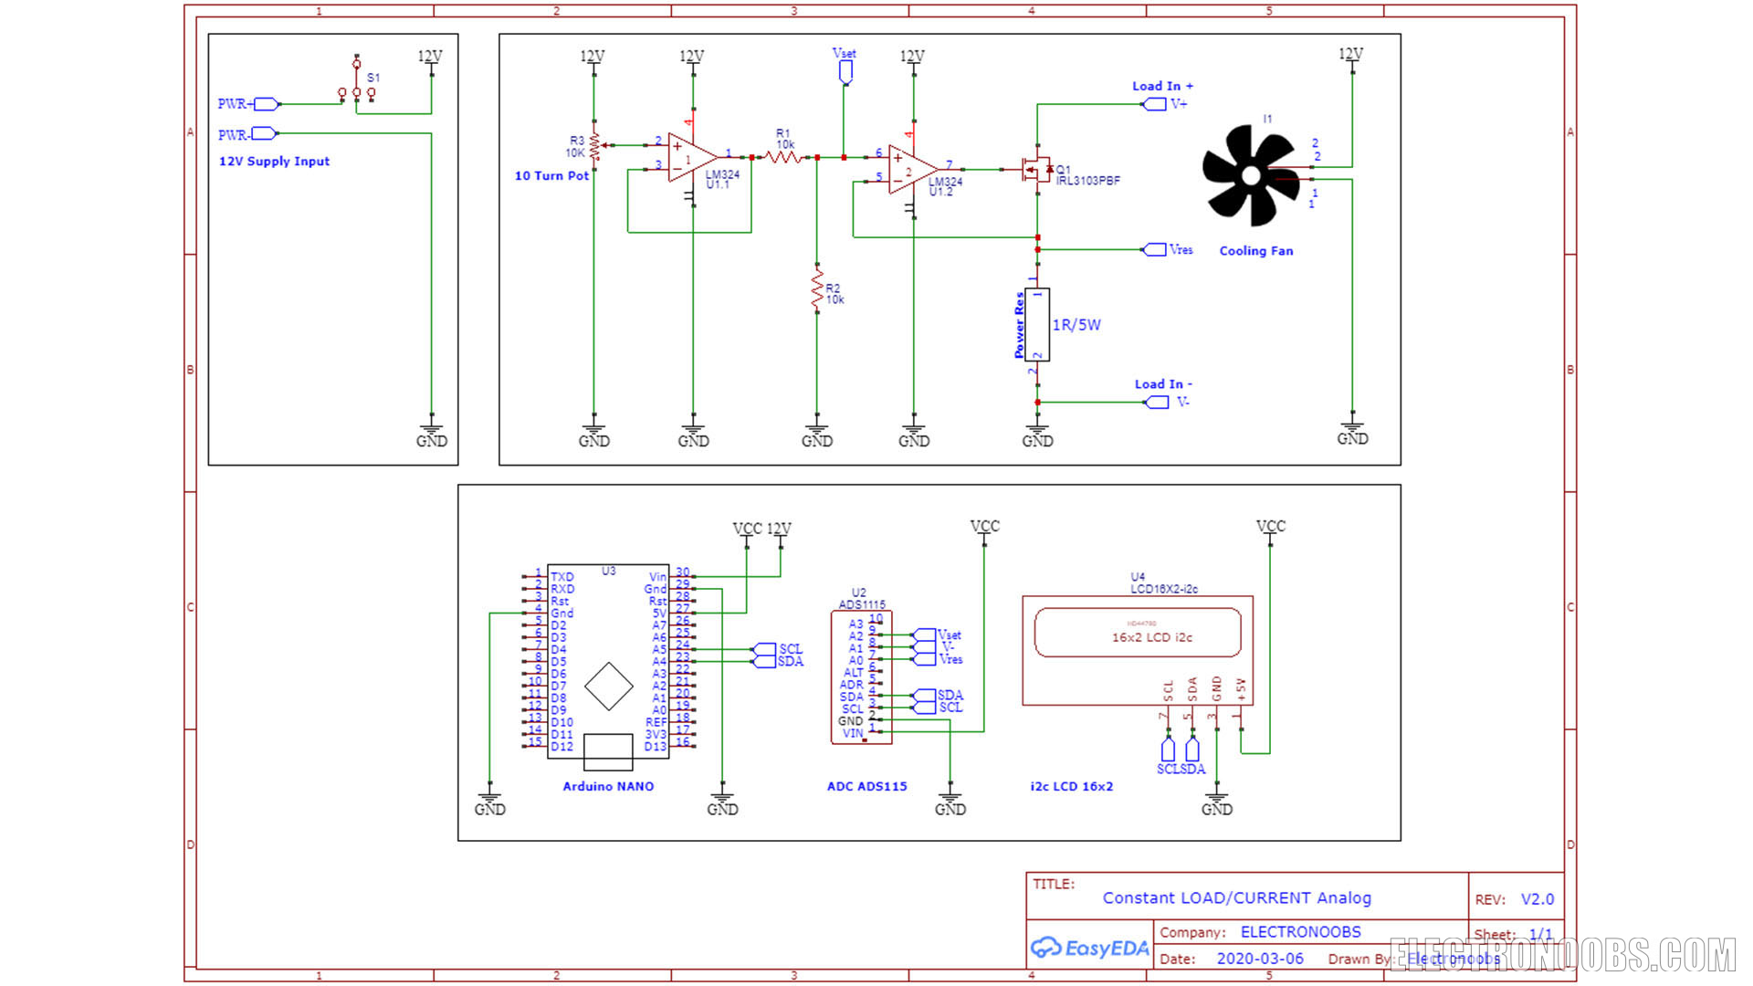Image resolution: width=1753 pixels, height=986 pixels.
Task: Click the "Arduino NANO" caption
Action: [608, 786]
